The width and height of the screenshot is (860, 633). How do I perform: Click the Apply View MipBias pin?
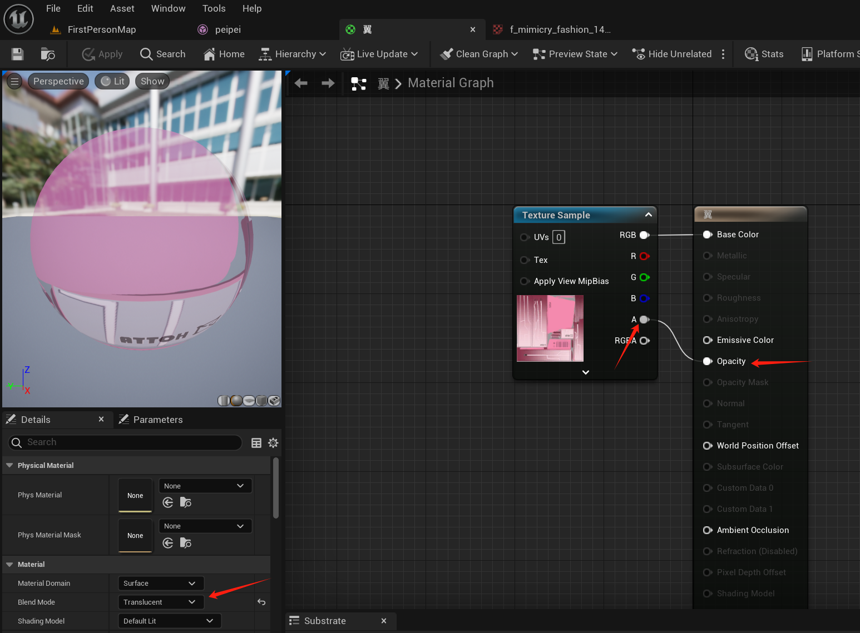[524, 281]
